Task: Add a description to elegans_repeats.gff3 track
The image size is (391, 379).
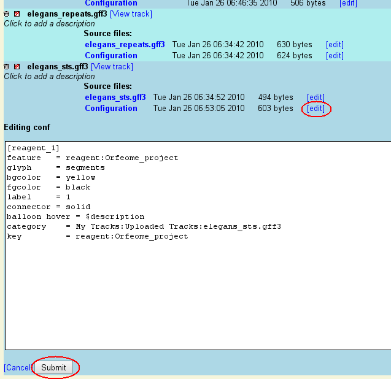Action: 49,23
